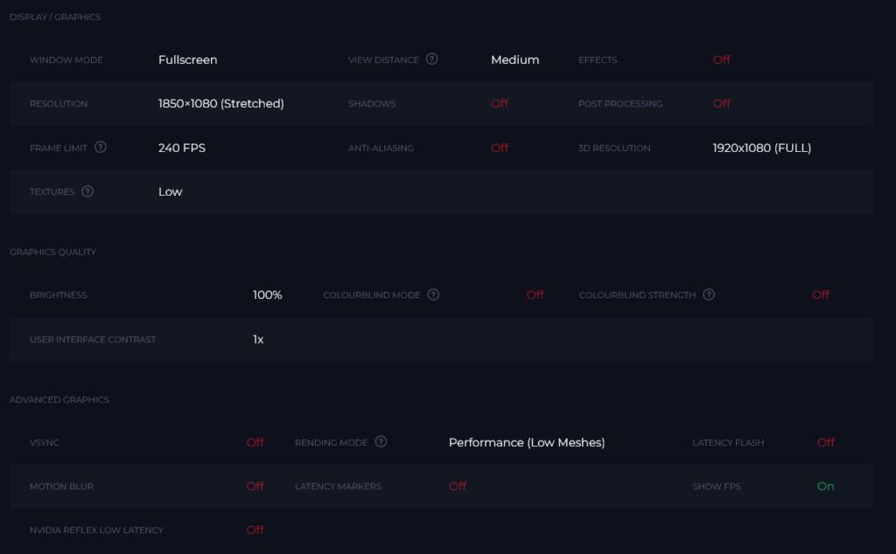Click the Latency Flash label
This screenshot has height=554, width=896.
click(x=728, y=443)
